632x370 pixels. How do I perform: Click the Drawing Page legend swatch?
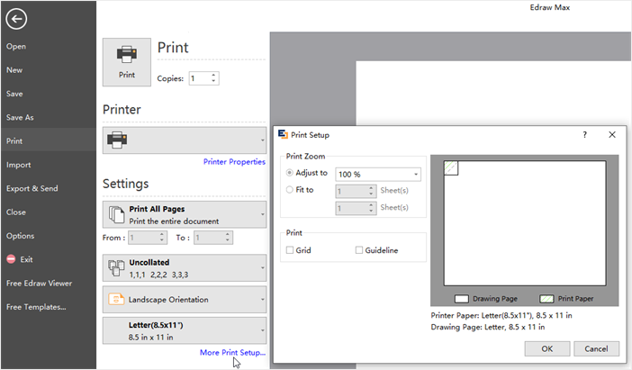click(462, 299)
